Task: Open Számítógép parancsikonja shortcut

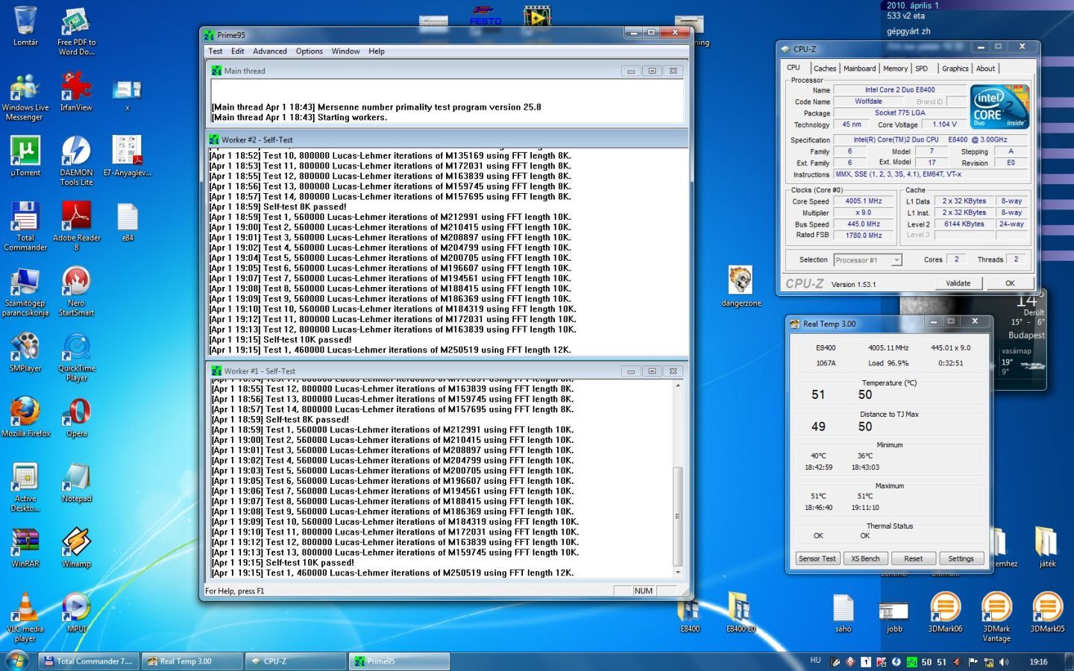Action: click(25, 292)
